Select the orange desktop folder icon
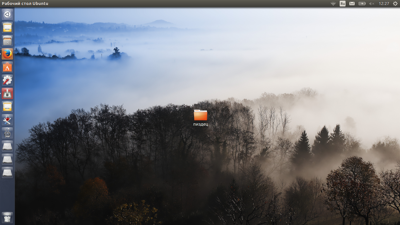Screen dimensions: 400x225 tap(201, 115)
